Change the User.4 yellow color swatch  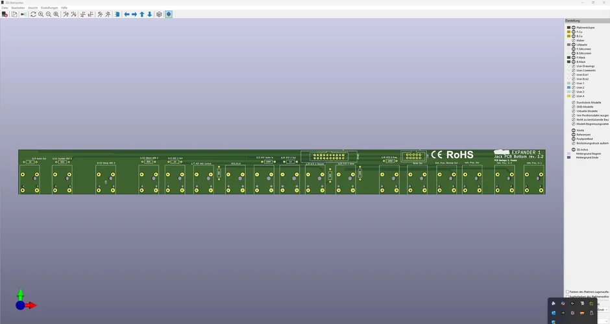(568, 96)
